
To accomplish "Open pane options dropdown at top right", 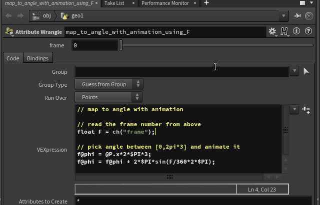I will coord(311,2).
